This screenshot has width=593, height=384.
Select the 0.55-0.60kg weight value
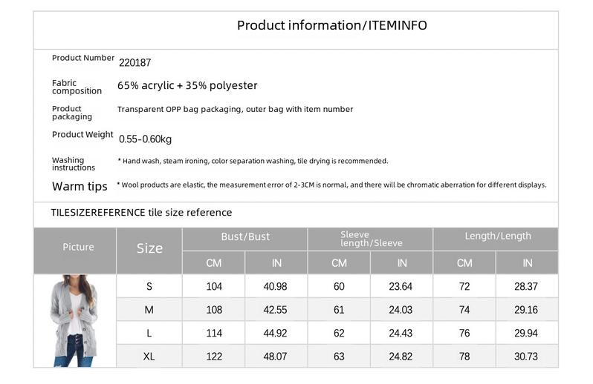click(x=145, y=139)
